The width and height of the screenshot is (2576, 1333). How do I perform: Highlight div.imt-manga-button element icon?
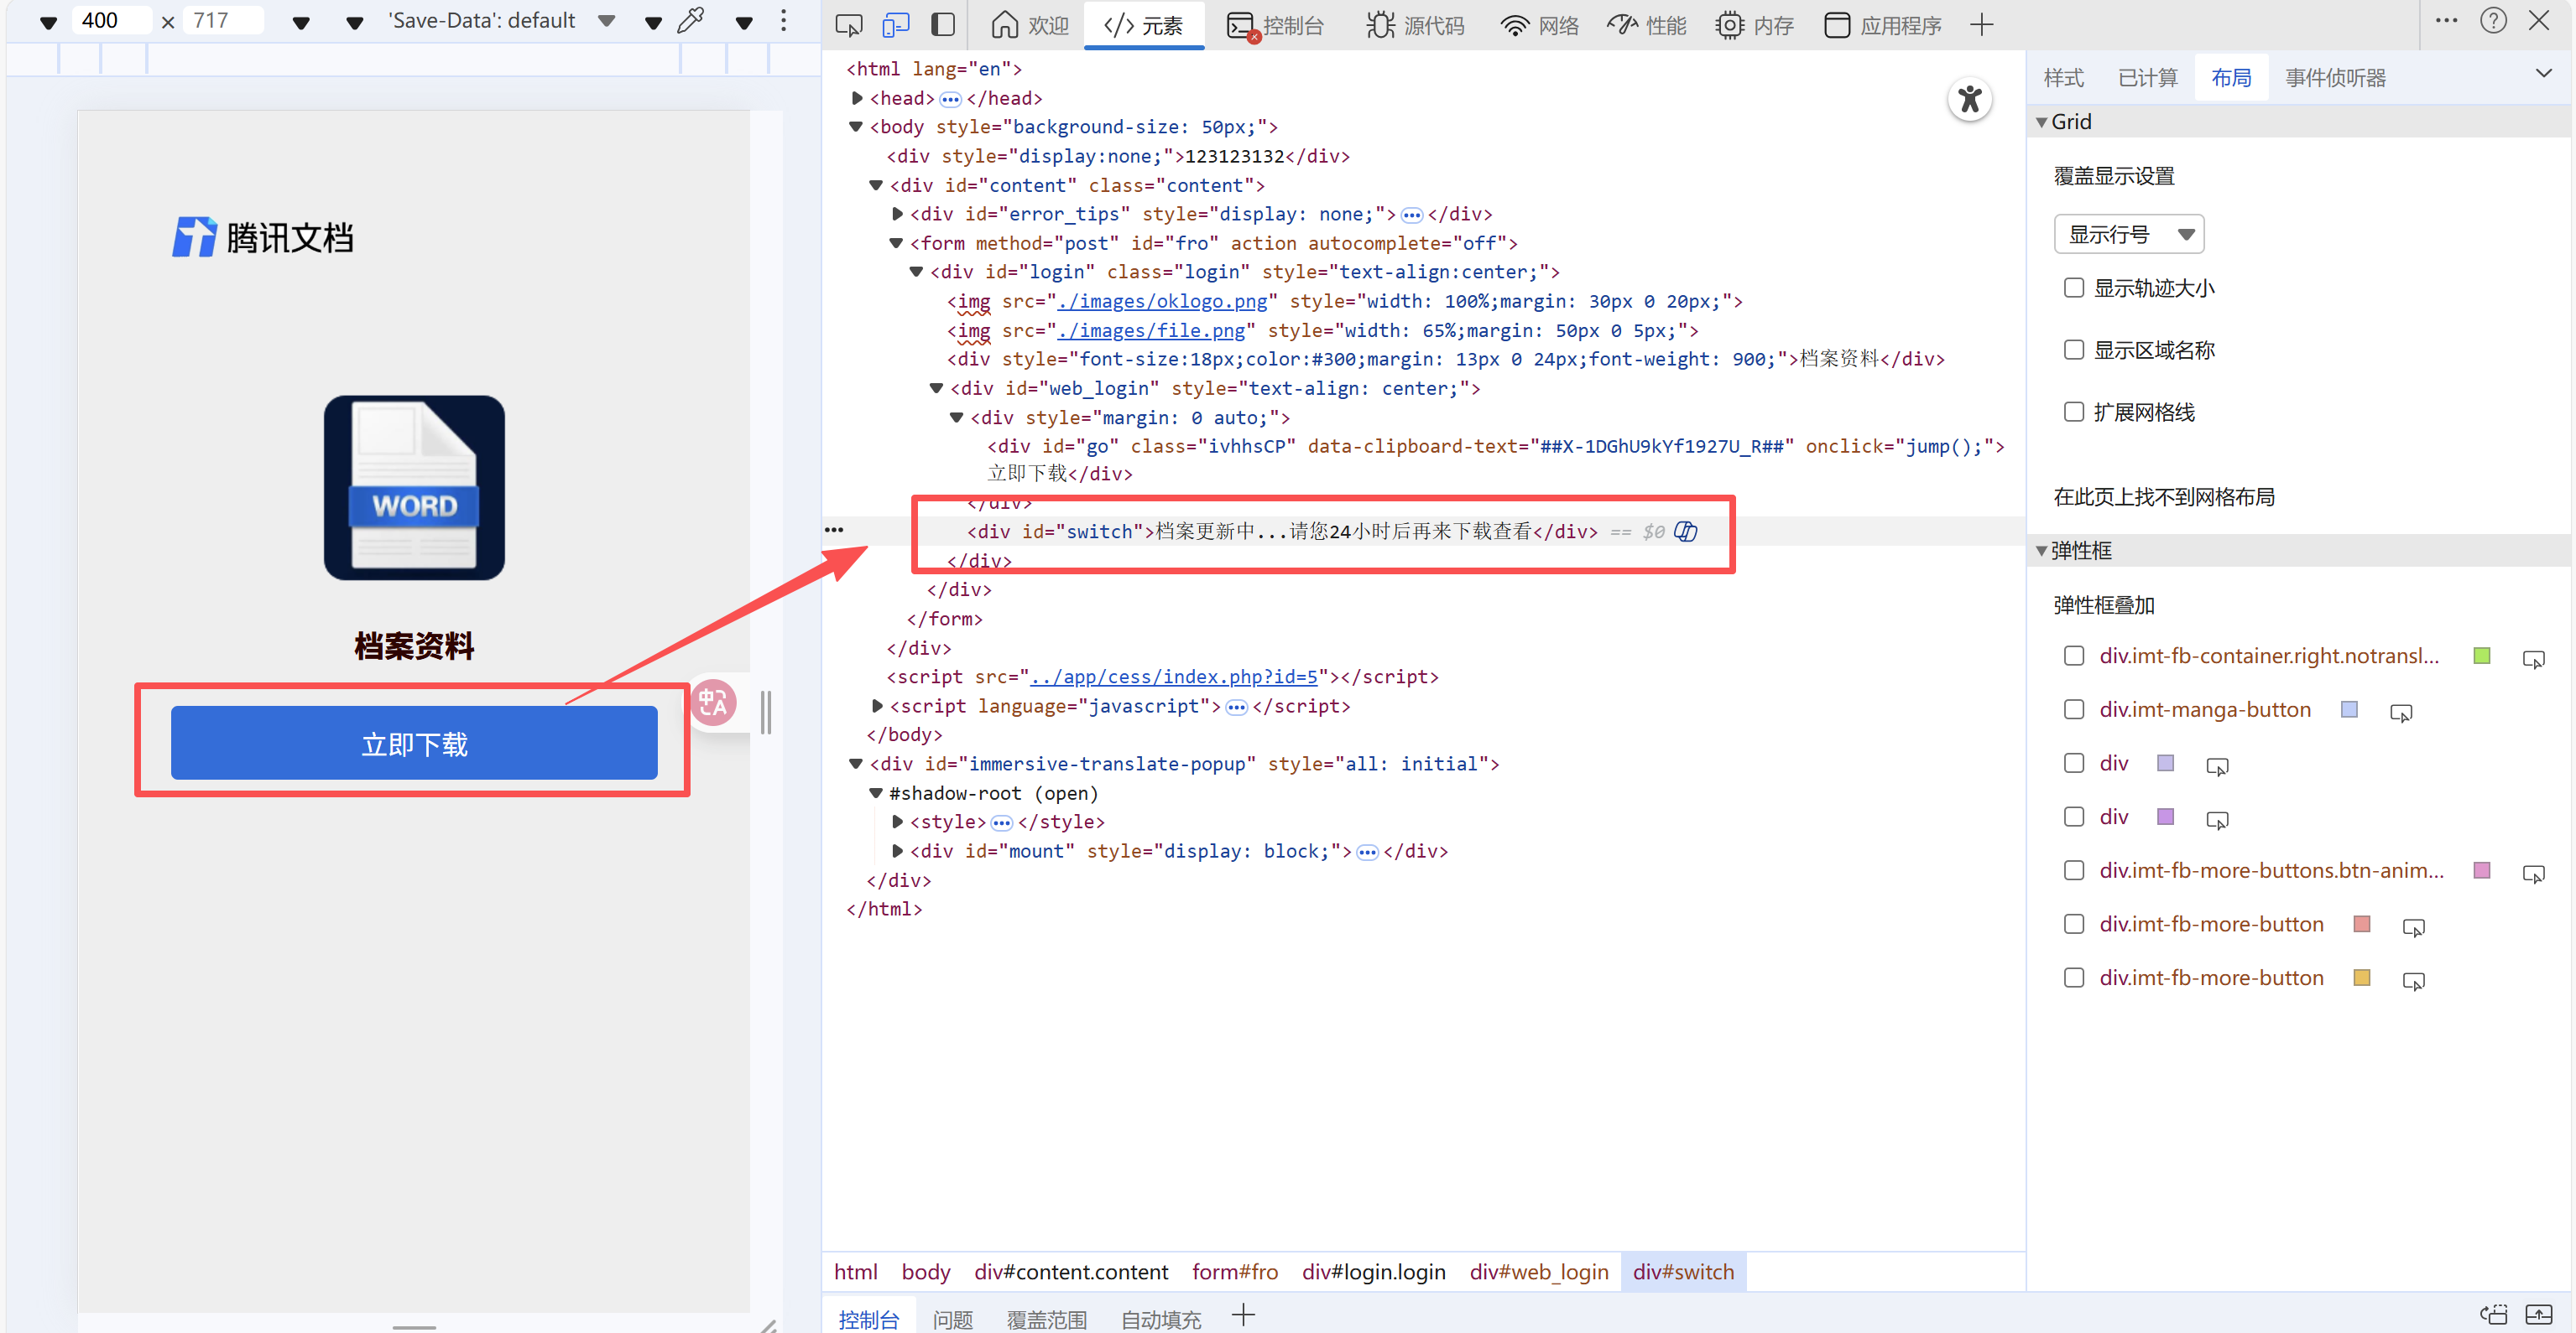click(x=2400, y=713)
